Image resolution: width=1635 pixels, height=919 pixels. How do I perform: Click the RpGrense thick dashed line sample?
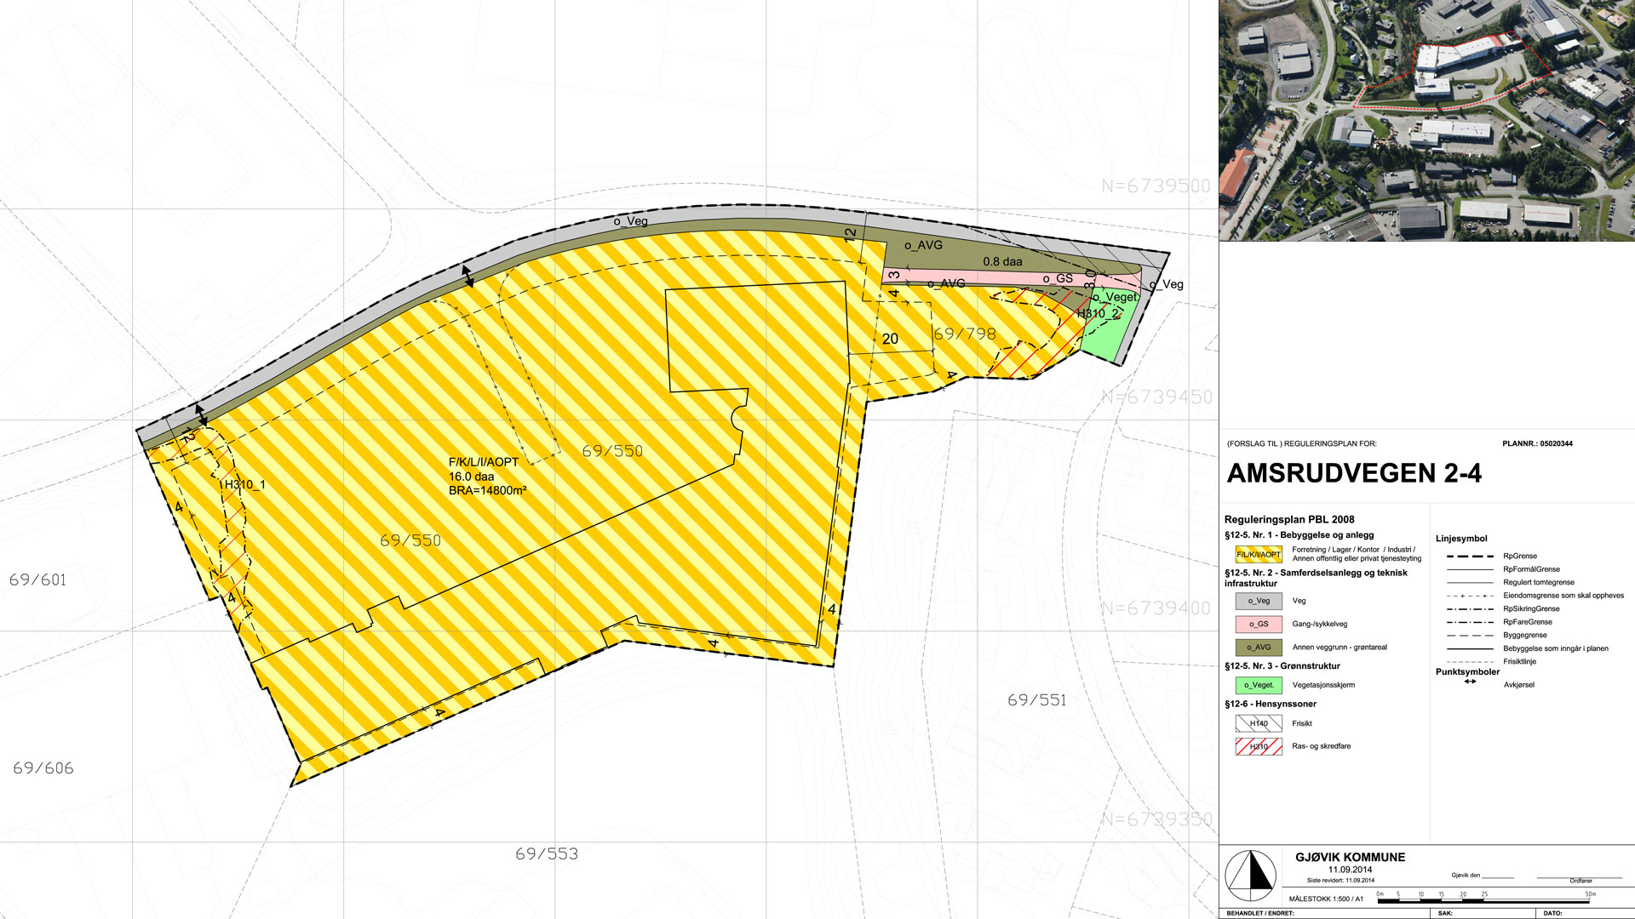[1470, 557]
